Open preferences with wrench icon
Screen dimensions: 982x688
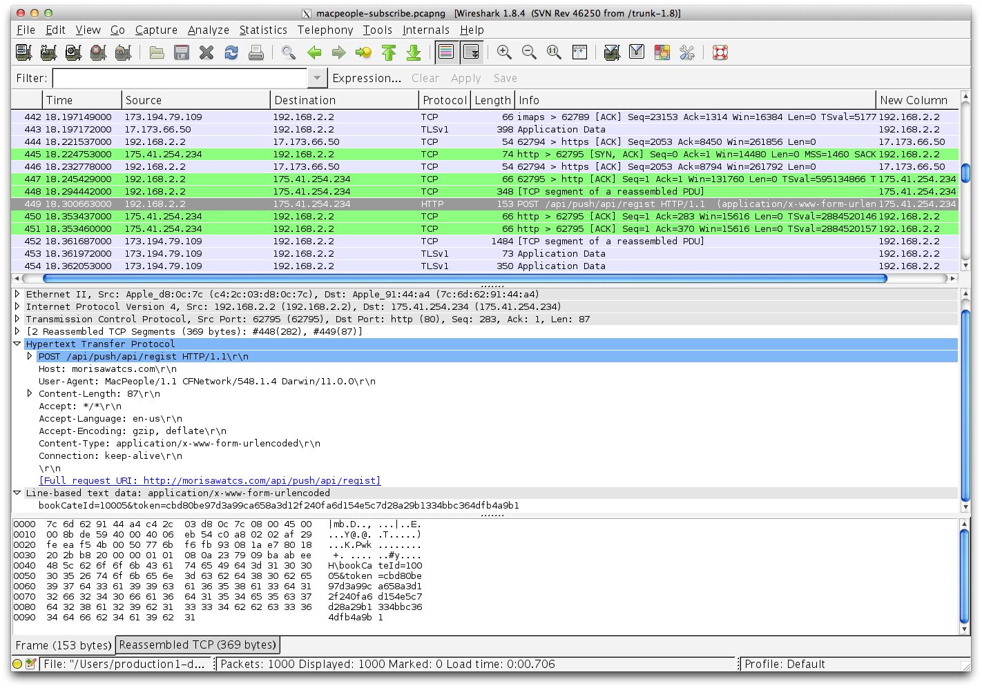(x=686, y=52)
